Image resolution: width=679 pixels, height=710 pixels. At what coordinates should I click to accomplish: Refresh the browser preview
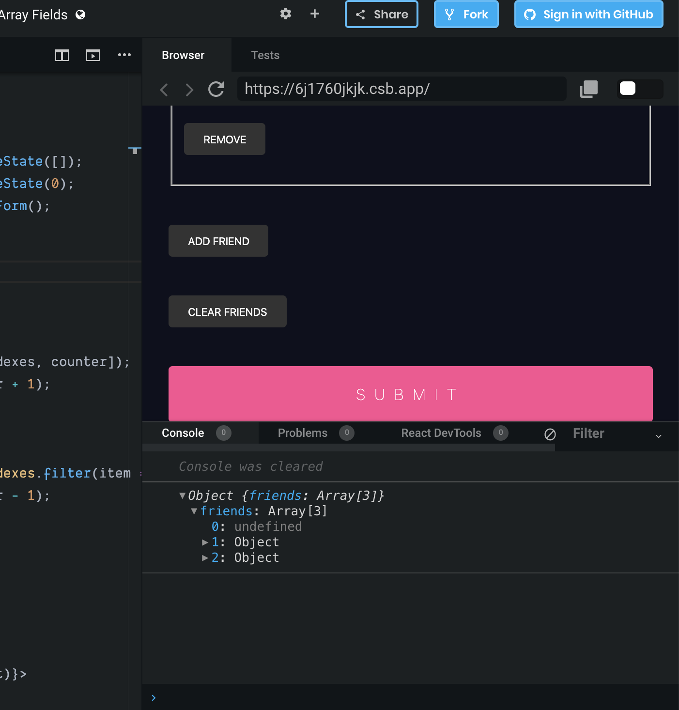click(216, 89)
